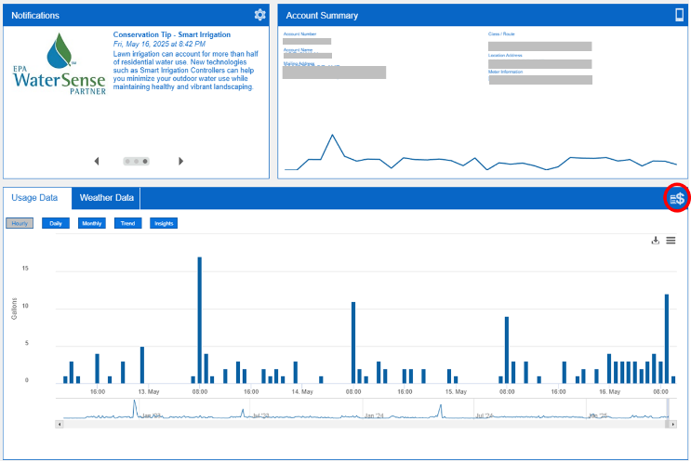Open the Insights view
The height and width of the screenshot is (461, 691).
164,223
